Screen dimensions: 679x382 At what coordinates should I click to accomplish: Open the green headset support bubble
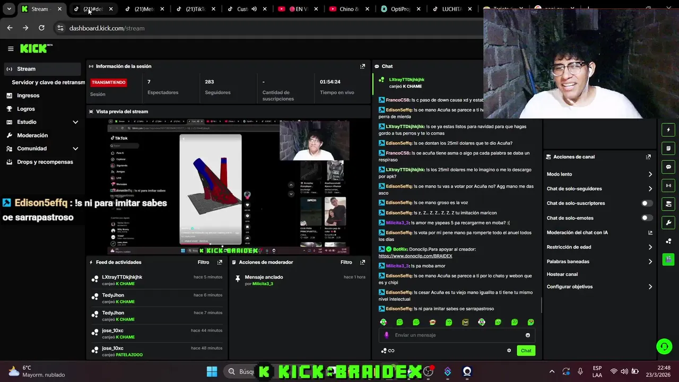coord(664,346)
